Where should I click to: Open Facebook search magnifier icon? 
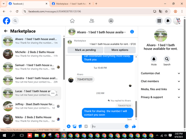[x=15, y=21]
